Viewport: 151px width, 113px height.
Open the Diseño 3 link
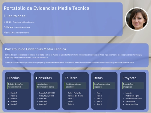pos(14,98)
